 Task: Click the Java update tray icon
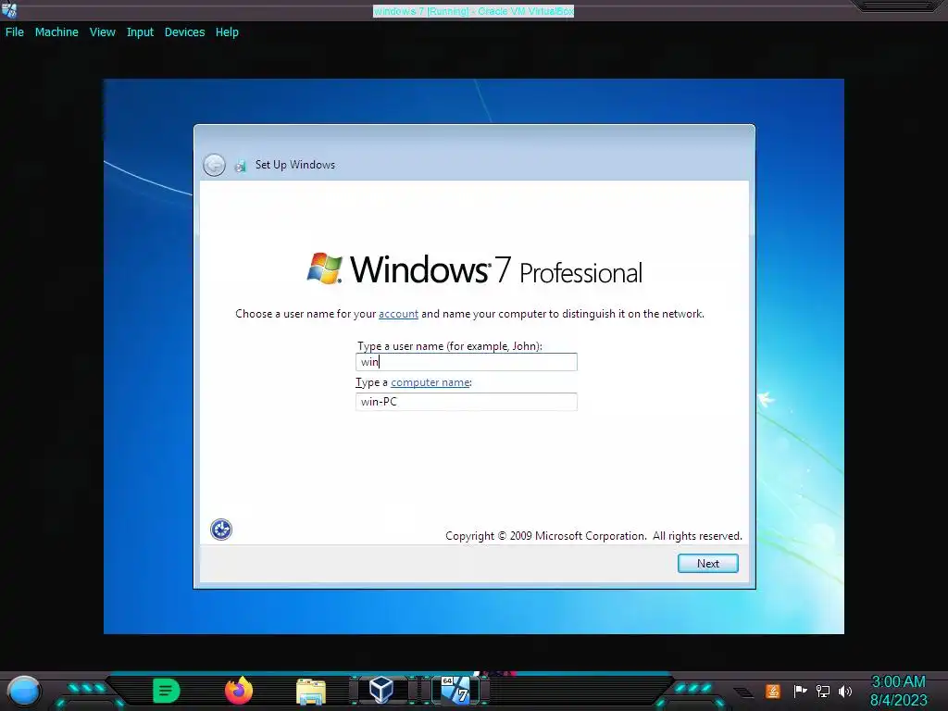[773, 691]
